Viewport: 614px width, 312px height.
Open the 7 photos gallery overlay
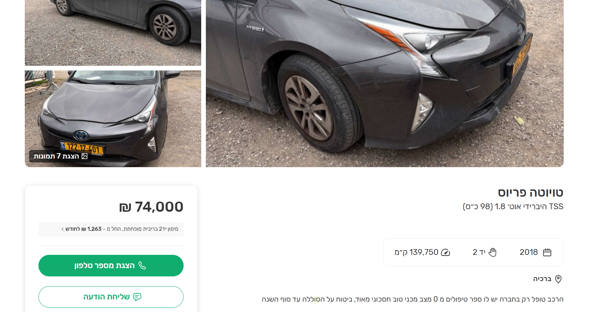(x=60, y=156)
